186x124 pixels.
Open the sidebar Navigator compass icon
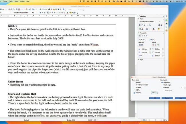pos(166,30)
